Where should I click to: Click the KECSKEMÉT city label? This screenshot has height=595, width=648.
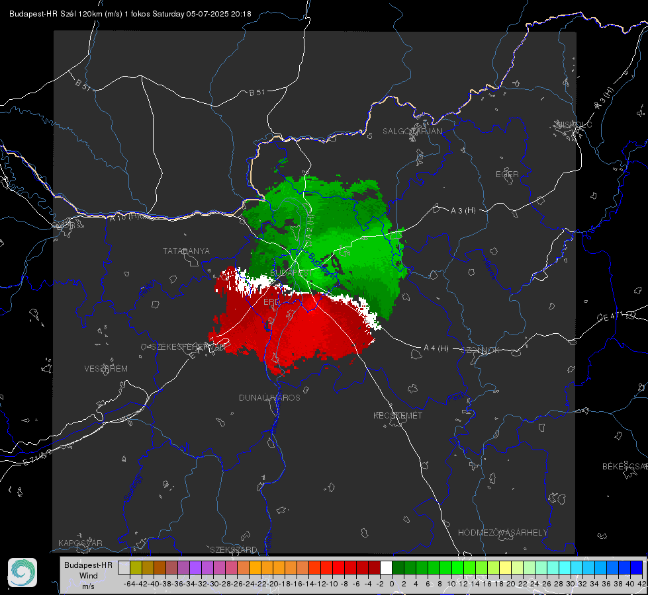pyautogui.click(x=398, y=416)
